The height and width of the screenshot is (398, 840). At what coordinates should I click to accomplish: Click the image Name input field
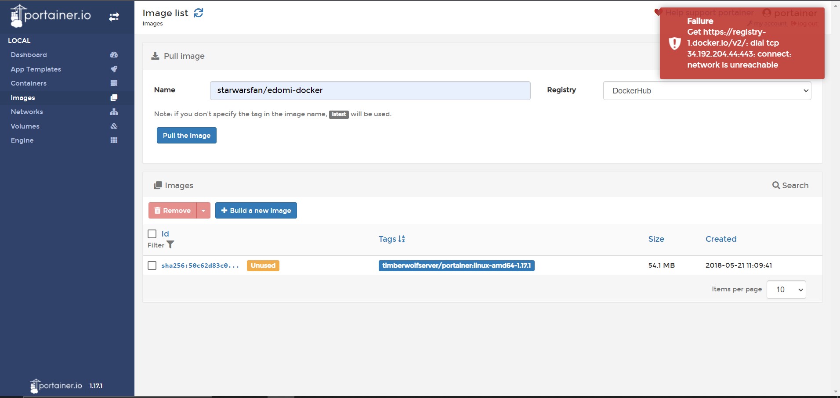click(x=370, y=90)
